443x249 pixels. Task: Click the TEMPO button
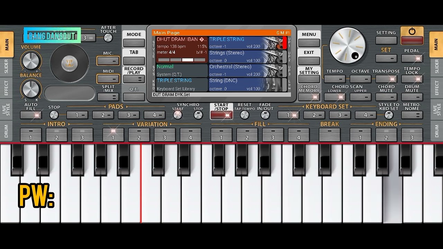[x=335, y=79]
